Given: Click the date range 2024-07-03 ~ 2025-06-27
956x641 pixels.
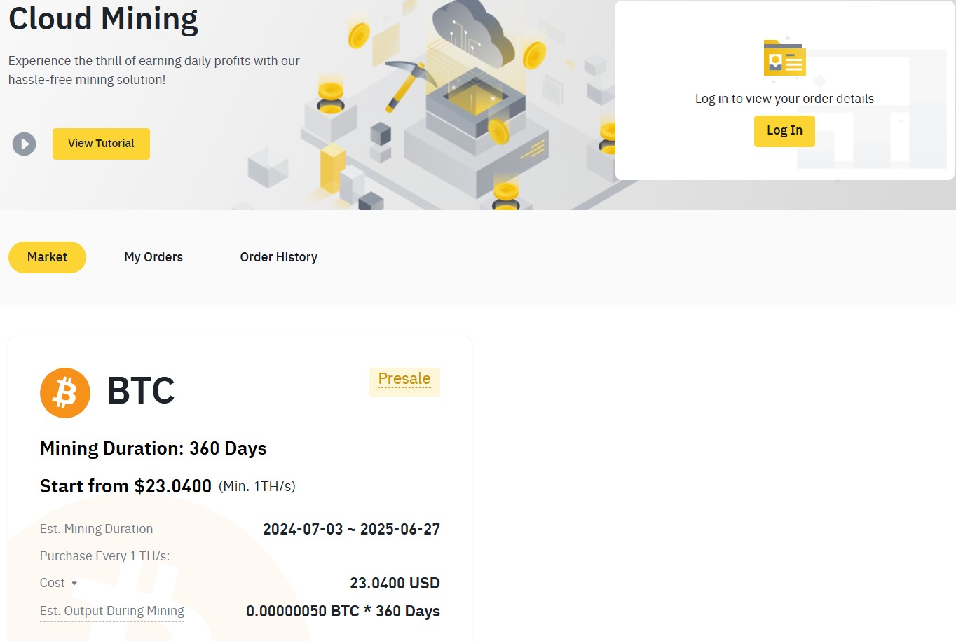Looking at the screenshot, I should (x=351, y=529).
